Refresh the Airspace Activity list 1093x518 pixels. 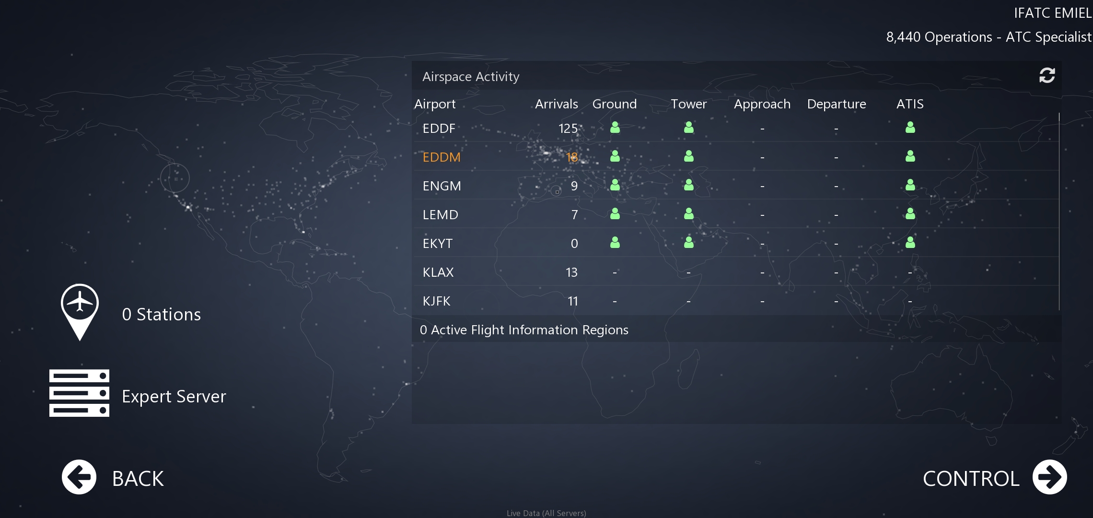coord(1046,75)
